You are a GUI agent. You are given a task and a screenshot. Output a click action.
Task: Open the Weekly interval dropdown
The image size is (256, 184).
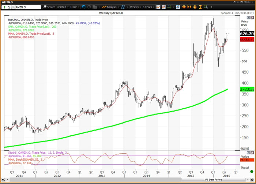click(x=135, y=7)
